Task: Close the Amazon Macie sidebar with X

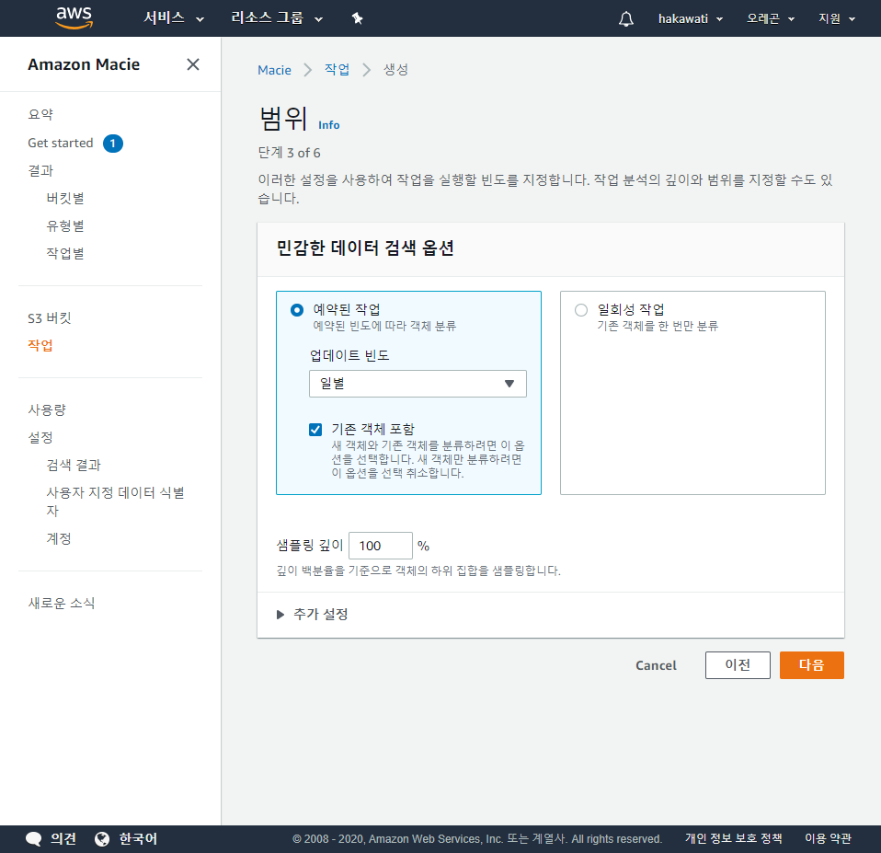Action: (193, 64)
